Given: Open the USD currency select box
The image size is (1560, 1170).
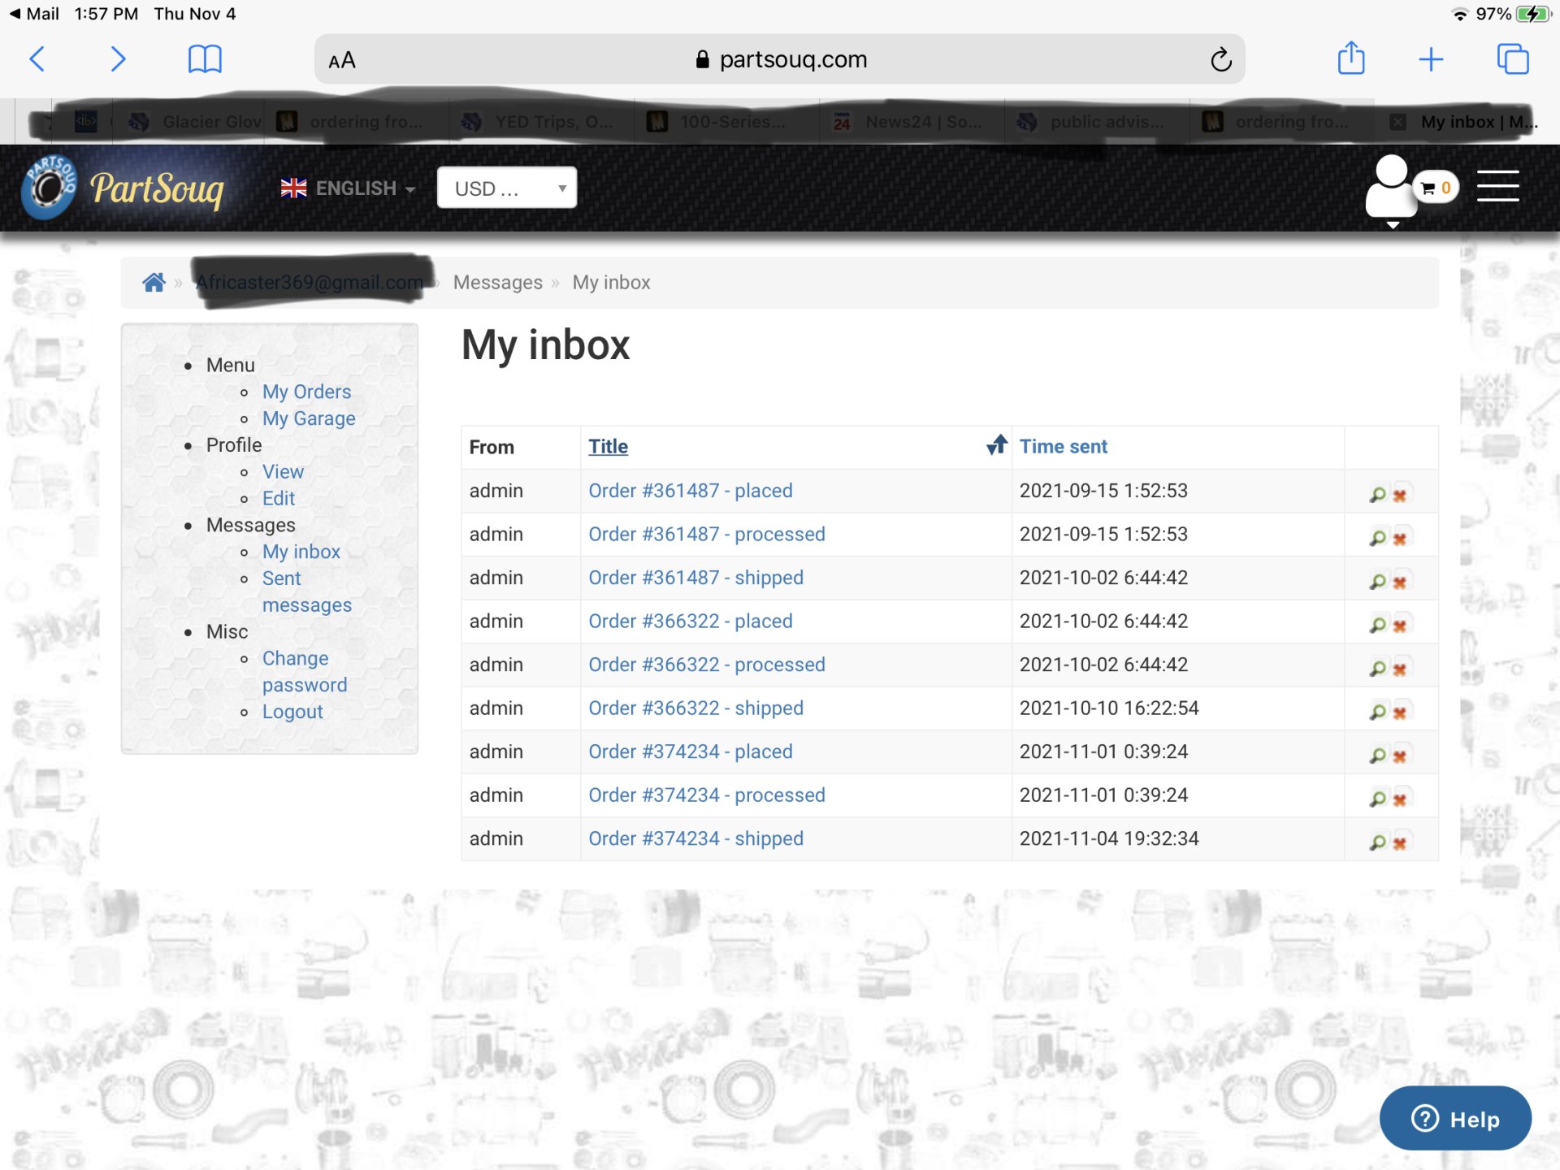Looking at the screenshot, I should (x=507, y=188).
